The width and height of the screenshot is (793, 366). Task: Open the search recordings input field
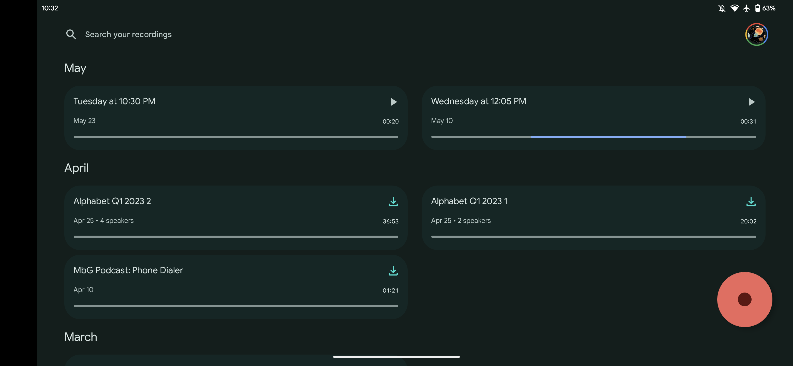(128, 34)
